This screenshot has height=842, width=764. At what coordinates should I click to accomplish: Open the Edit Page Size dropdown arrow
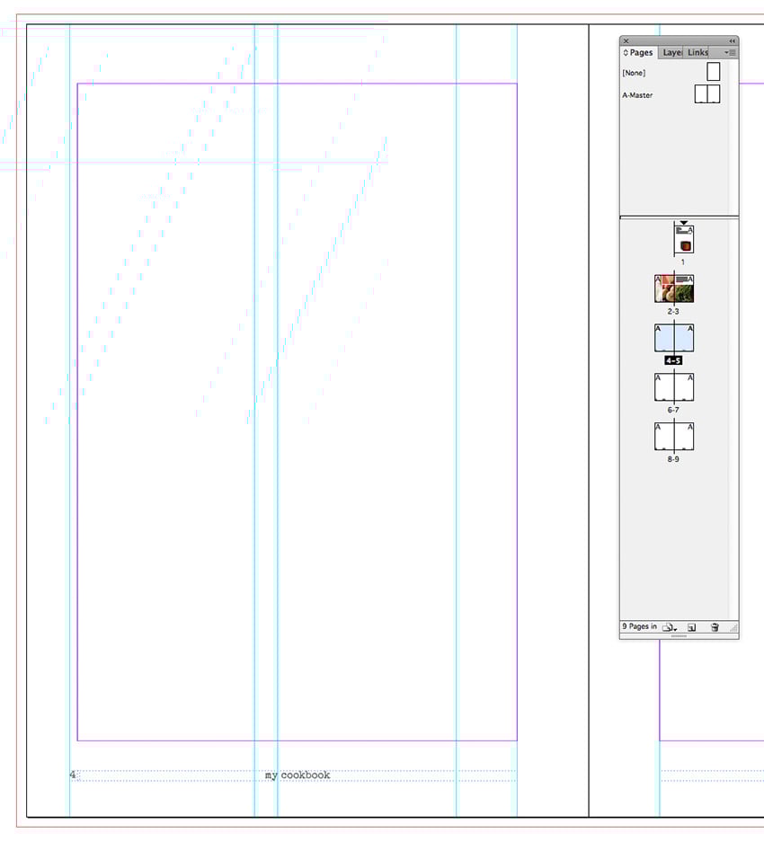[675, 629]
